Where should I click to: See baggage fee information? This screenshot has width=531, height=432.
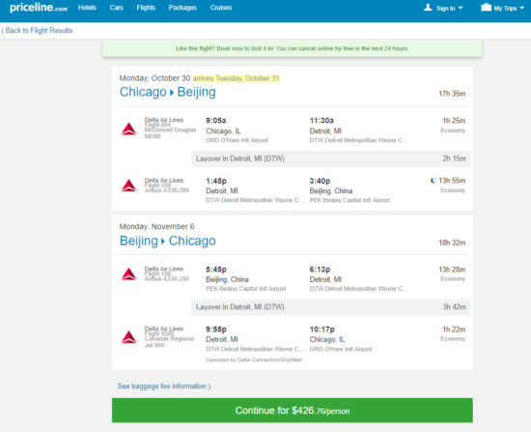tap(164, 387)
